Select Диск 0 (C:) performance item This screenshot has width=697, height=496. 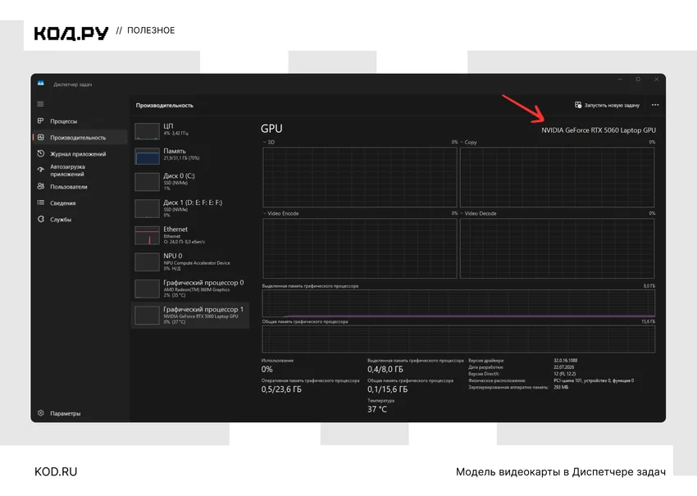click(189, 181)
